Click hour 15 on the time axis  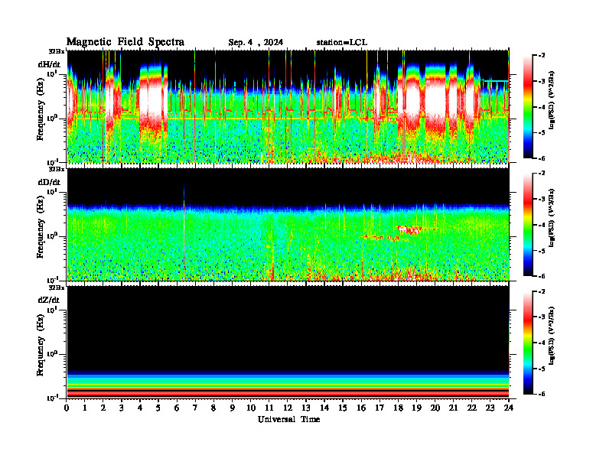tap(343, 408)
